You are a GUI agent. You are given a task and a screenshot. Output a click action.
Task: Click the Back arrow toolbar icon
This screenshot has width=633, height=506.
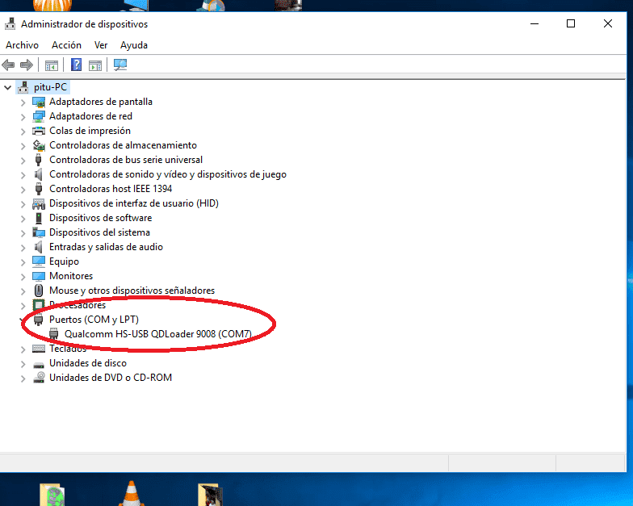pyautogui.click(x=8, y=65)
